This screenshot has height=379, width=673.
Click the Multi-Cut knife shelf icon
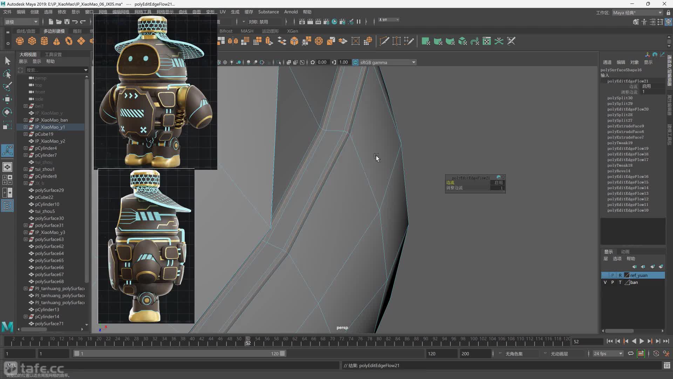[x=384, y=41]
